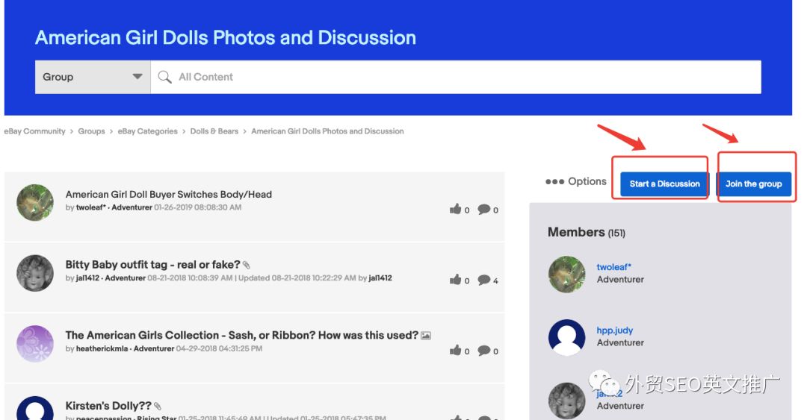This screenshot has width=807, height=420.
Task: Open the Dolls & Bears breadcrumb
Action: tap(214, 131)
